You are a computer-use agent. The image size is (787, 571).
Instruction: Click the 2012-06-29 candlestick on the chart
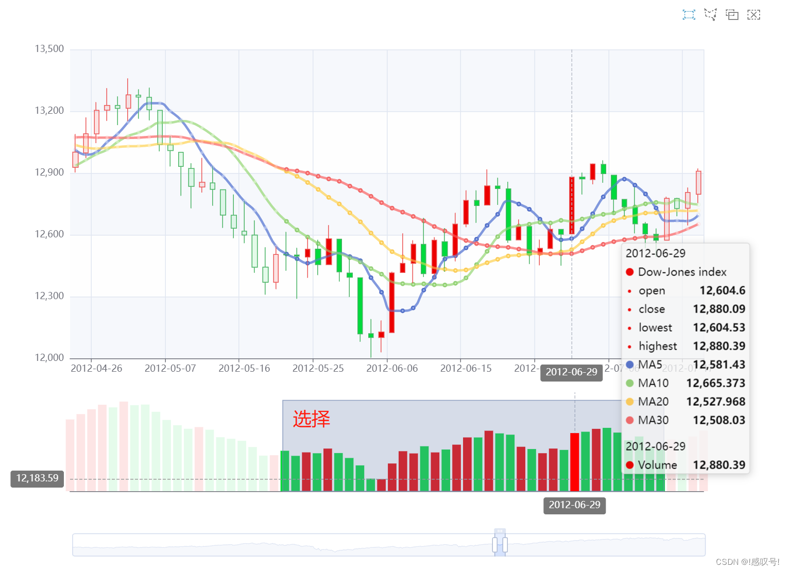click(572, 205)
